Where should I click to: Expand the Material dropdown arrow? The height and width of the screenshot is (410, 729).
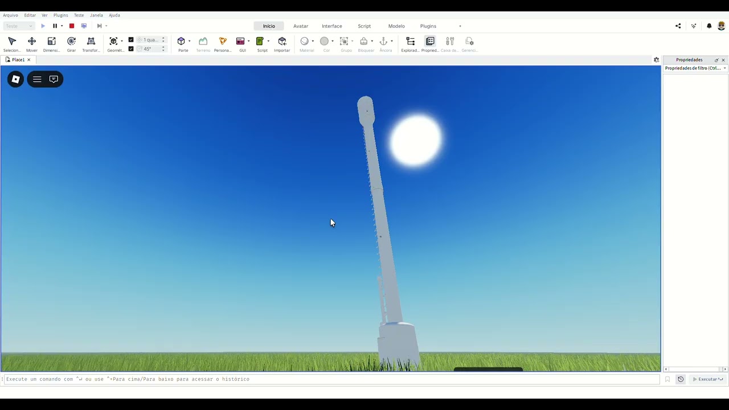[313, 41]
